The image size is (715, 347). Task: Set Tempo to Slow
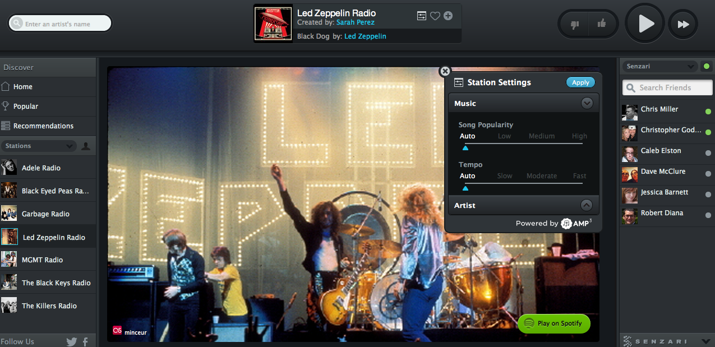(505, 176)
